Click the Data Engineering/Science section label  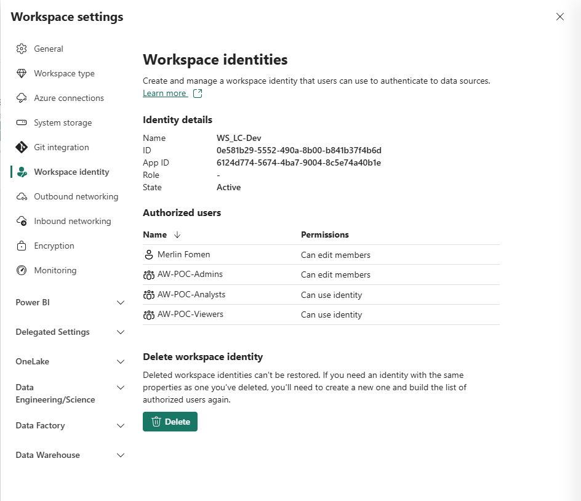(55, 393)
